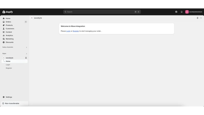This screenshot has width=204, height=115.
Task: Toggle pin next to wavebyte in sidebar
Action: pyautogui.click(x=26, y=58)
